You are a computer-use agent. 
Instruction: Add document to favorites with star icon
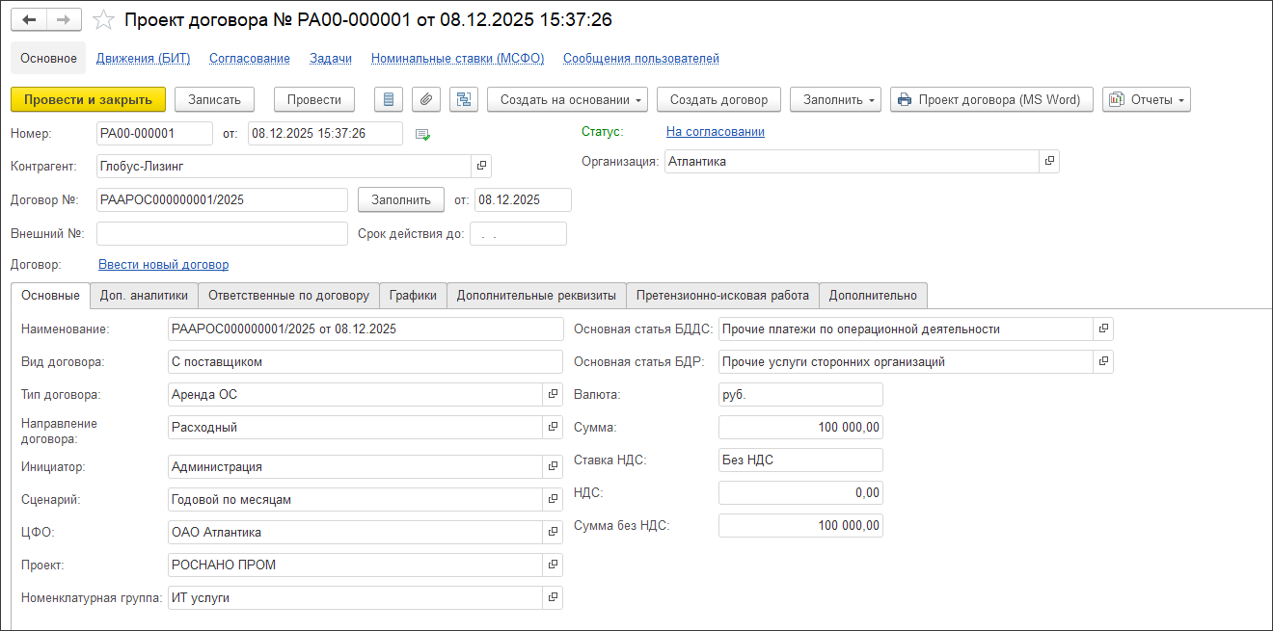[x=103, y=20]
